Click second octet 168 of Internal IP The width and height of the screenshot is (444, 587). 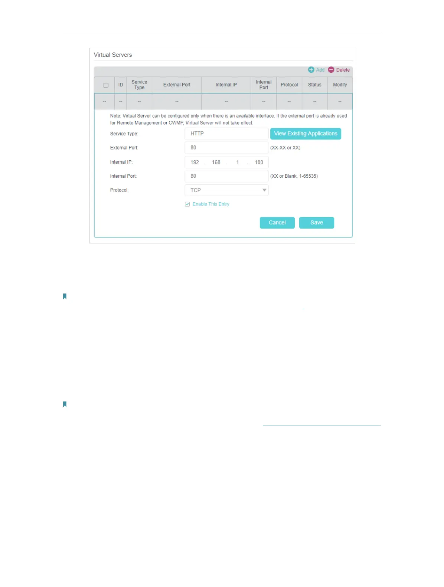[216, 162]
